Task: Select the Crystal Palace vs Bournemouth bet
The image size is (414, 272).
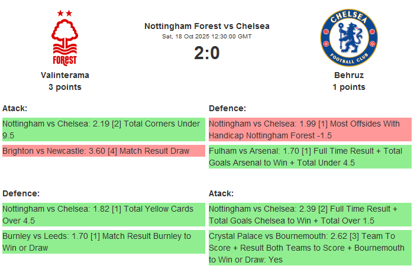Action: [309, 248]
